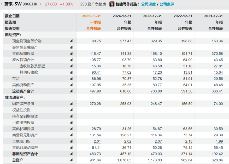Open chart icon for 固定资产净值 row
The image size is (229, 164).
tap(72, 104)
